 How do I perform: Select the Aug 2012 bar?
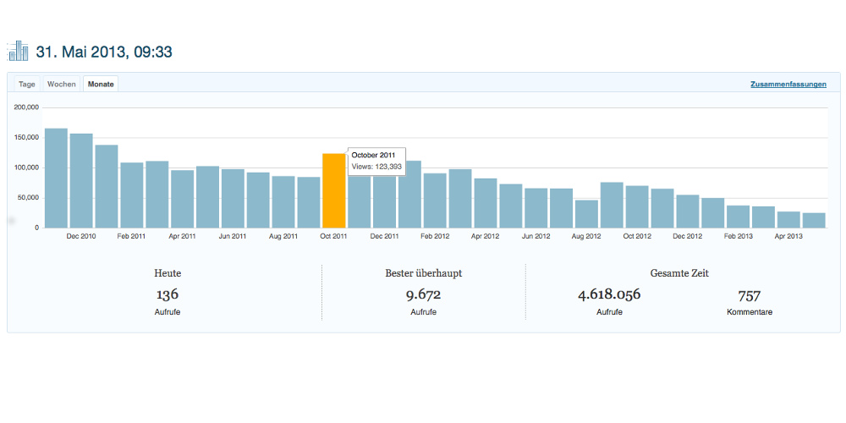[586, 214]
